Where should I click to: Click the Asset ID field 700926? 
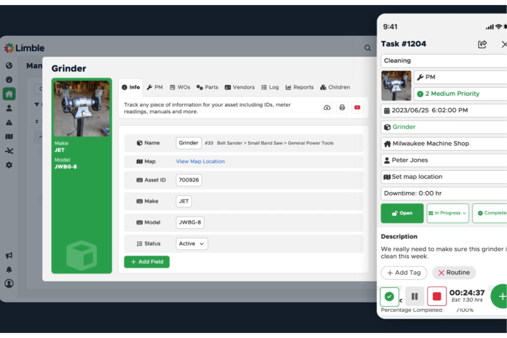coord(189,180)
